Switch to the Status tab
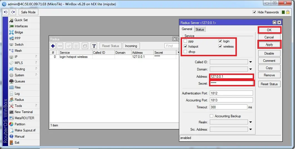295x149 pixels. [x=200, y=30]
